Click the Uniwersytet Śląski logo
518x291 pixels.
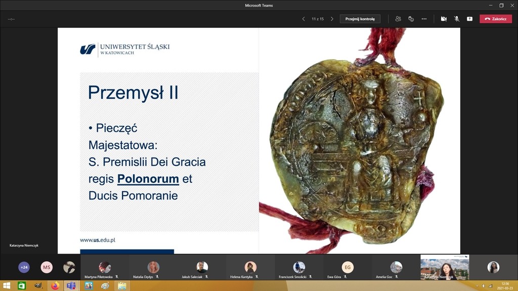pyautogui.click(x=125, y=49)
